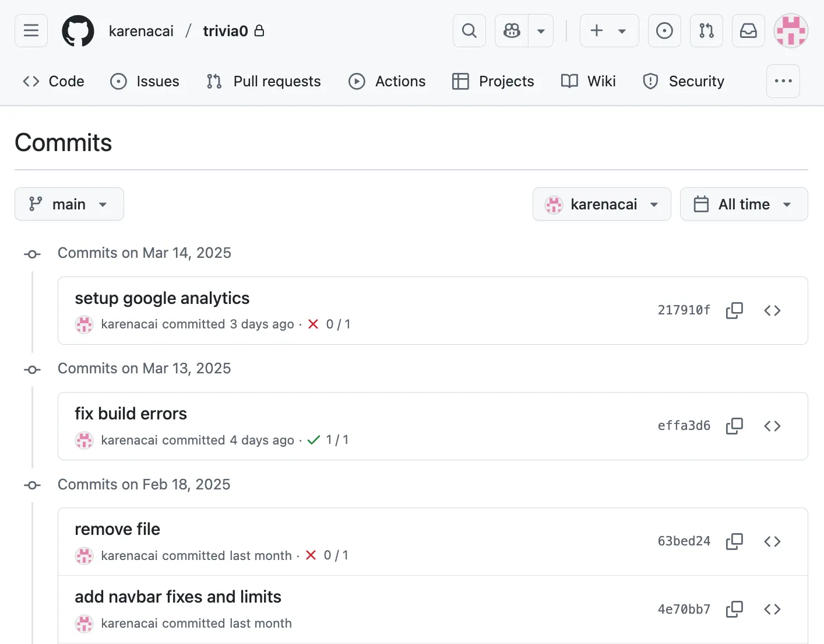Show failed check details for setup google analytics
The width and height of the screenshot is (824, 644).
[313, 324]
